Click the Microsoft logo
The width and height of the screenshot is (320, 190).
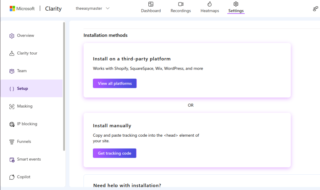tap(22, 8)
